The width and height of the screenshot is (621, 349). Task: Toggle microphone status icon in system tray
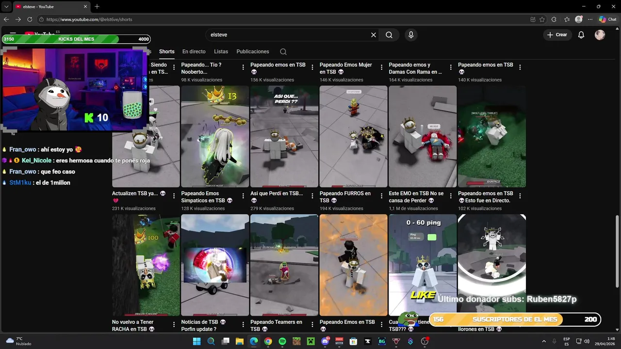click(554, 341)
